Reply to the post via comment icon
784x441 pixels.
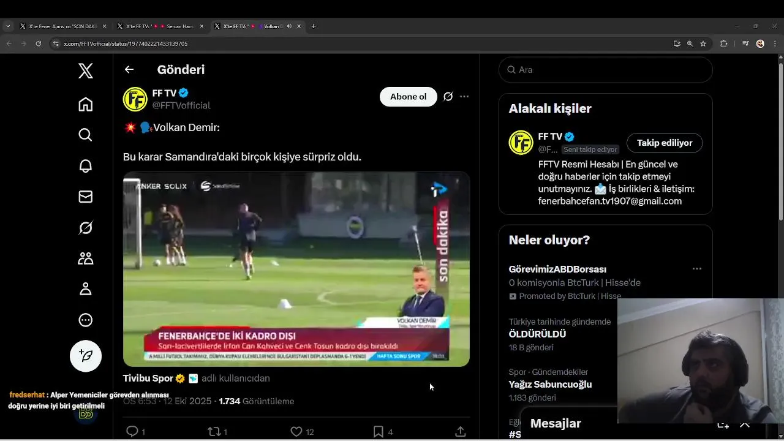[132, 432]
